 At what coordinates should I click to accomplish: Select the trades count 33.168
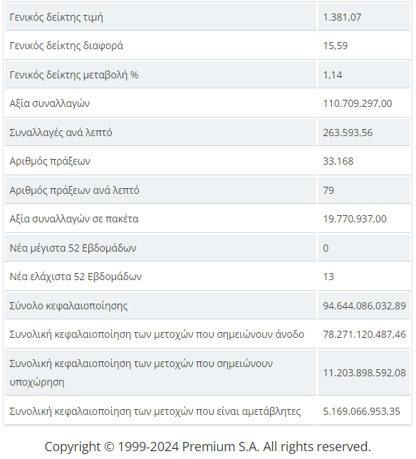338,161
